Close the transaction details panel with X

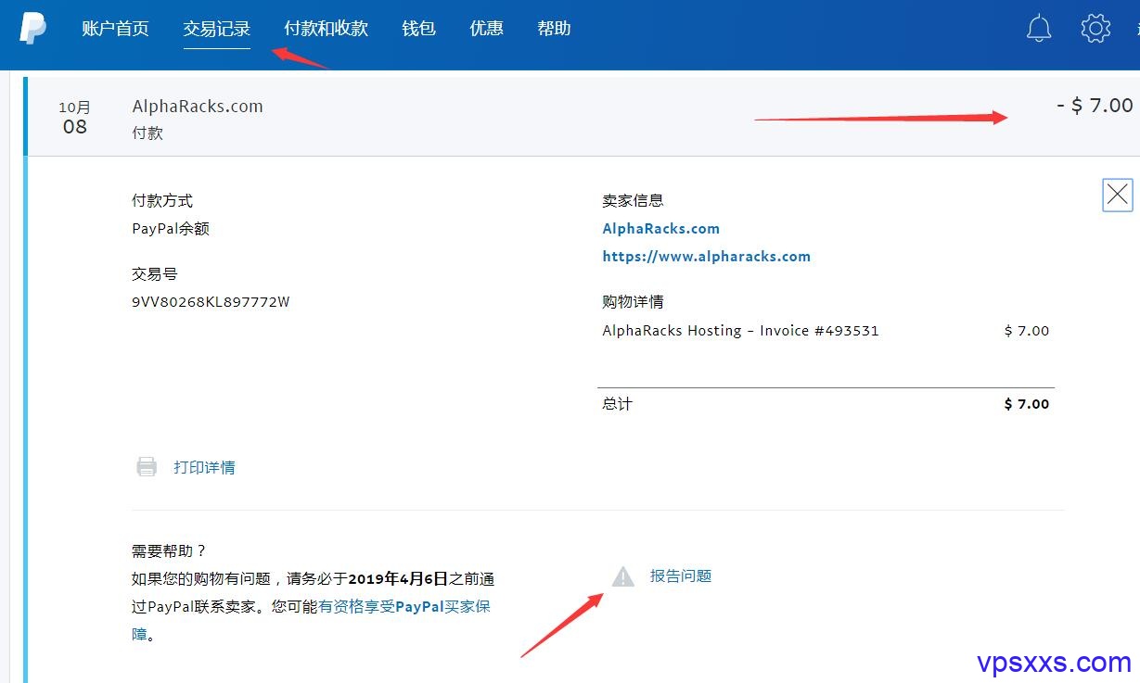point(1118,195)
